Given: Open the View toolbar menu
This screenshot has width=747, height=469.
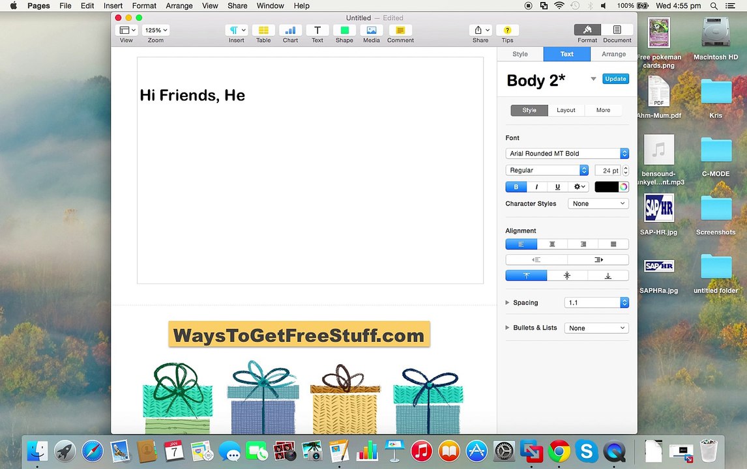Looking at the screenshot, I should 126,30.
